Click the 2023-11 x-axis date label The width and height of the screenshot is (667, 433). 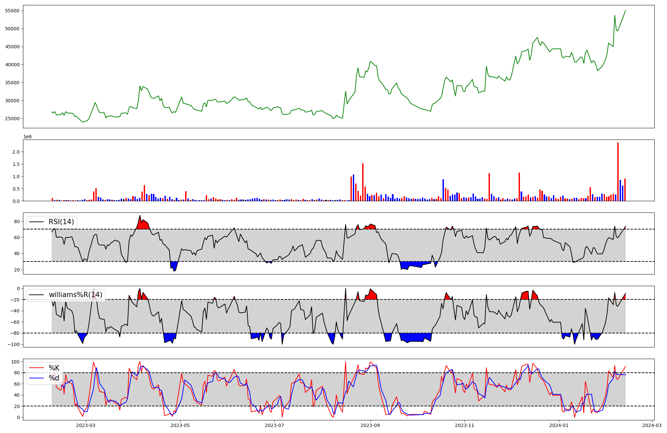465,425
